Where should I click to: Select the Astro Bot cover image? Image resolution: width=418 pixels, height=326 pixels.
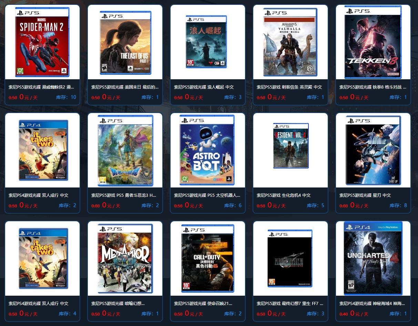click(207, 151)
